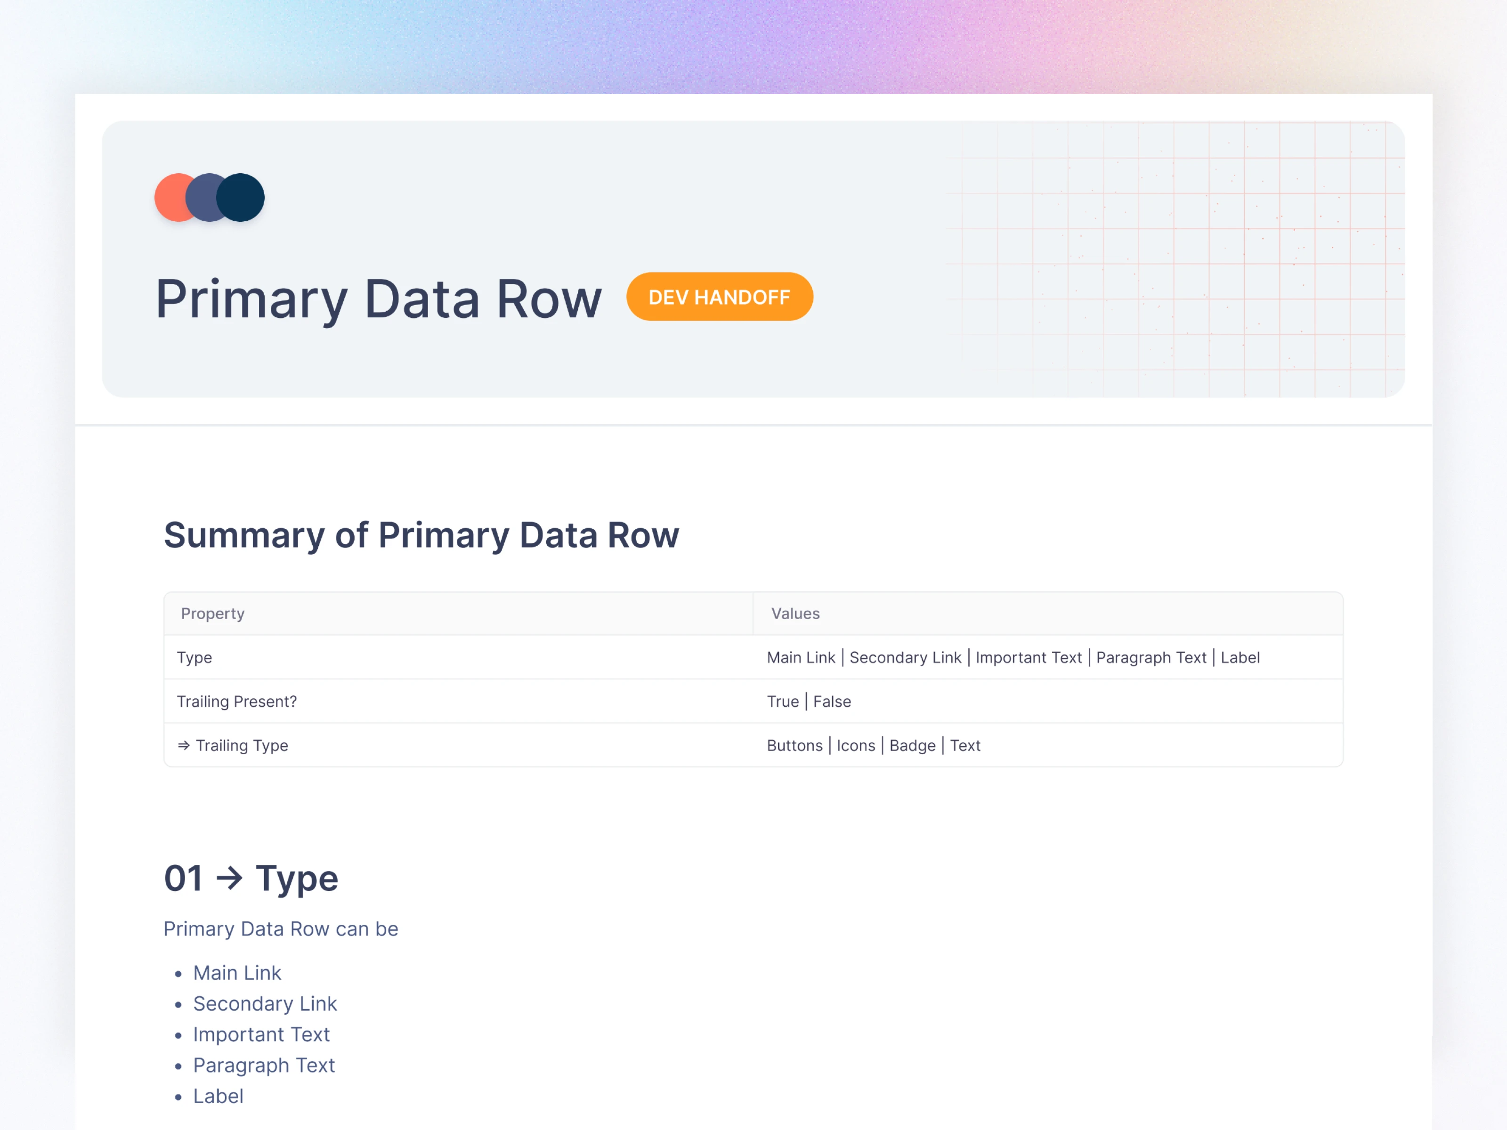The image size is (1507, 1130).
Task: Click the DEV HANDOFF badge
Action: point(719,297)
